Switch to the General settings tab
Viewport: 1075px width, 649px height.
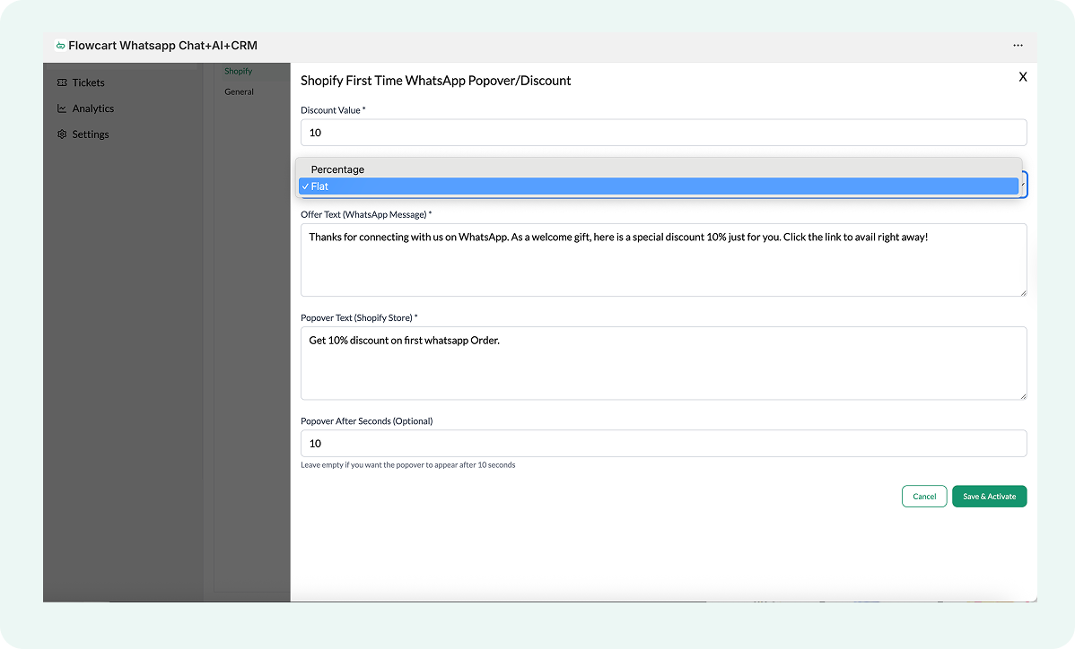(x=239, y=91)
